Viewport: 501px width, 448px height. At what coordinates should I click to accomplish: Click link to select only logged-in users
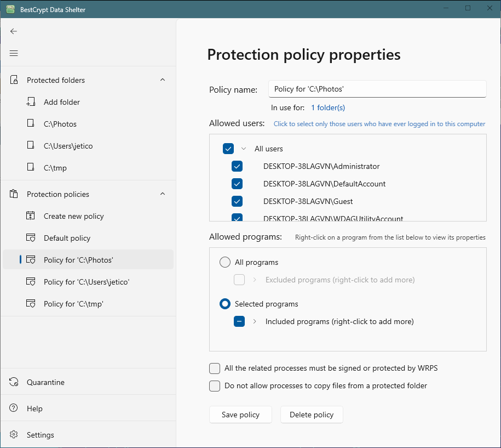coord(379,124)
